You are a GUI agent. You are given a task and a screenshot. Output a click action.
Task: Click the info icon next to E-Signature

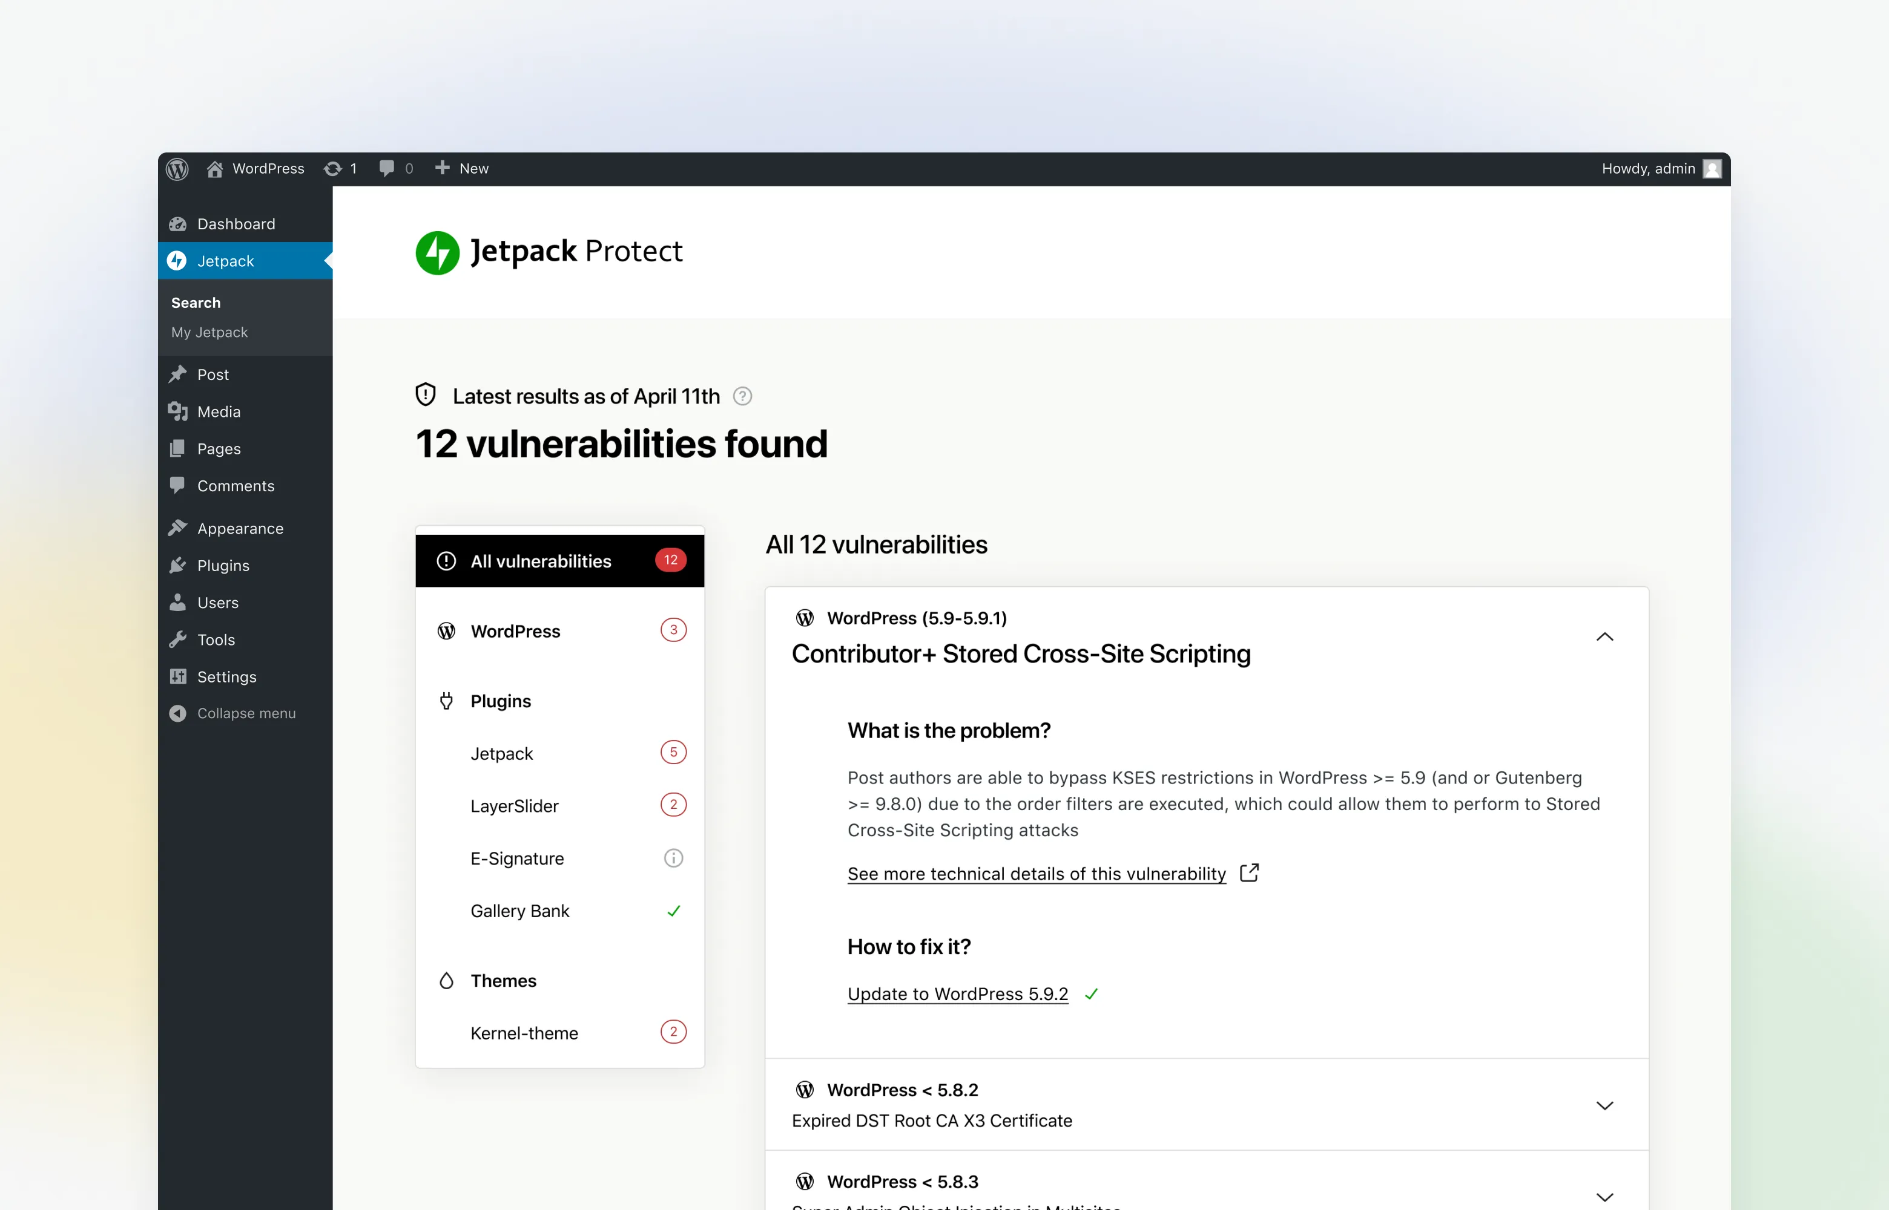point(674,857)
